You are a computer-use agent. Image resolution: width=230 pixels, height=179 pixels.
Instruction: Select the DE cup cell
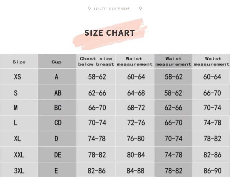point(58,155)
